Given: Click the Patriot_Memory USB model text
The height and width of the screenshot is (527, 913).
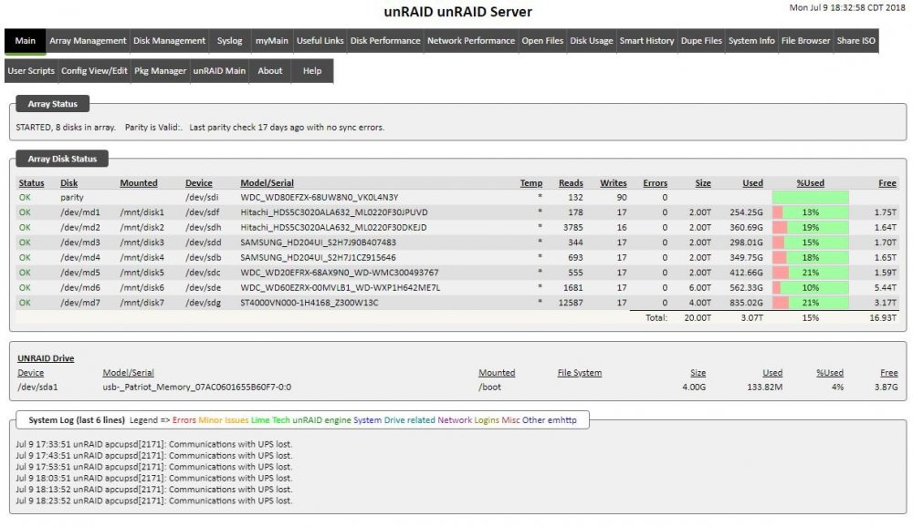Looking at the screenshot, I should tap(197, 387).
